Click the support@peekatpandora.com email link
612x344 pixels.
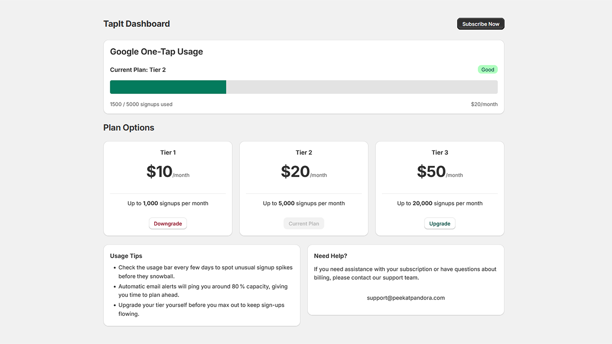click(x=405, y=298)
